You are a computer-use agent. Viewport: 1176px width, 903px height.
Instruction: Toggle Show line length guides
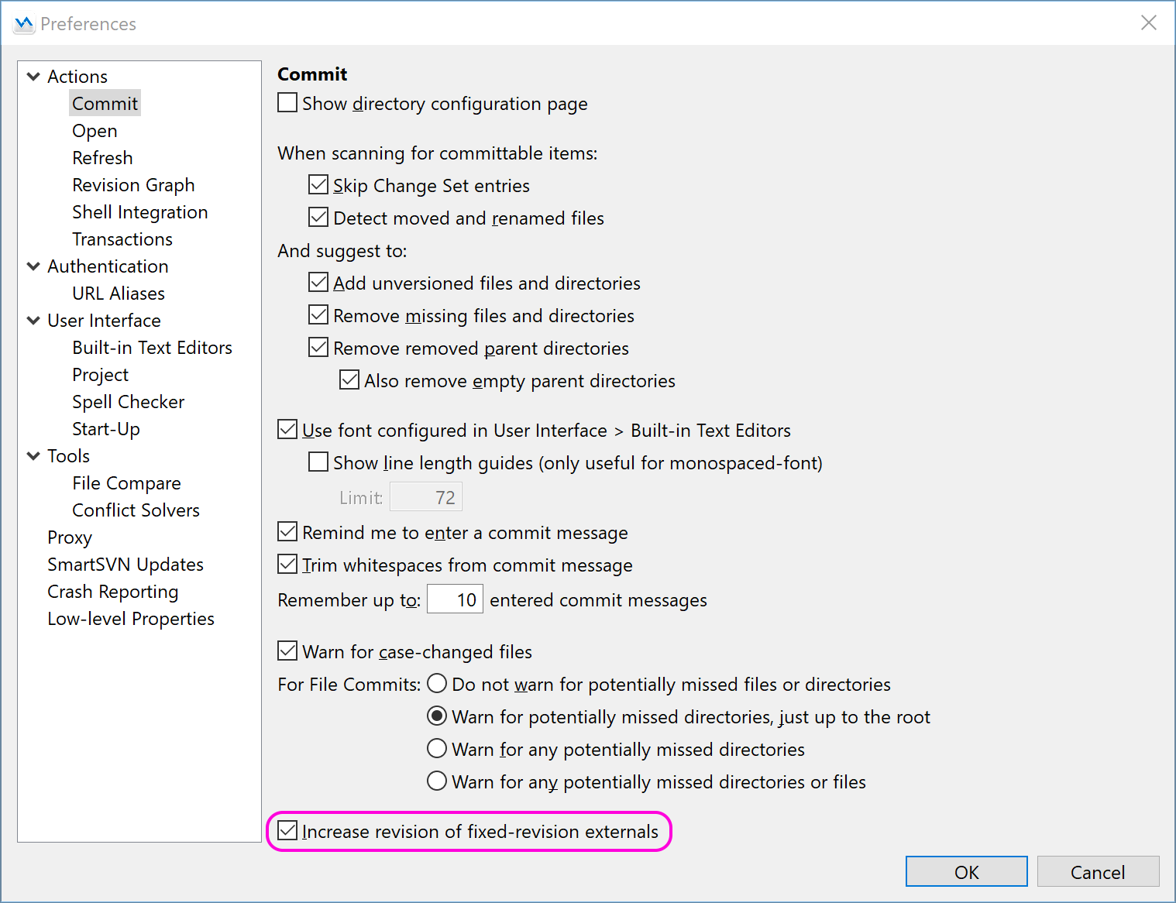point(318,462)
